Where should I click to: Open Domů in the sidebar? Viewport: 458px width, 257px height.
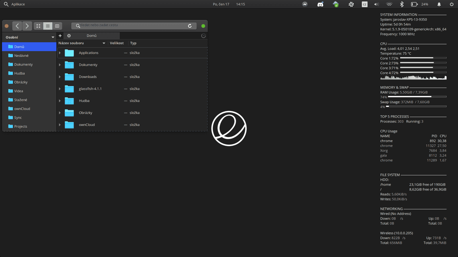[29, 47]
